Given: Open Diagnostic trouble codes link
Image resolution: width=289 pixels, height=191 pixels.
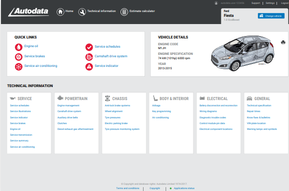Looking at the screenshot, I should [213, 117].
